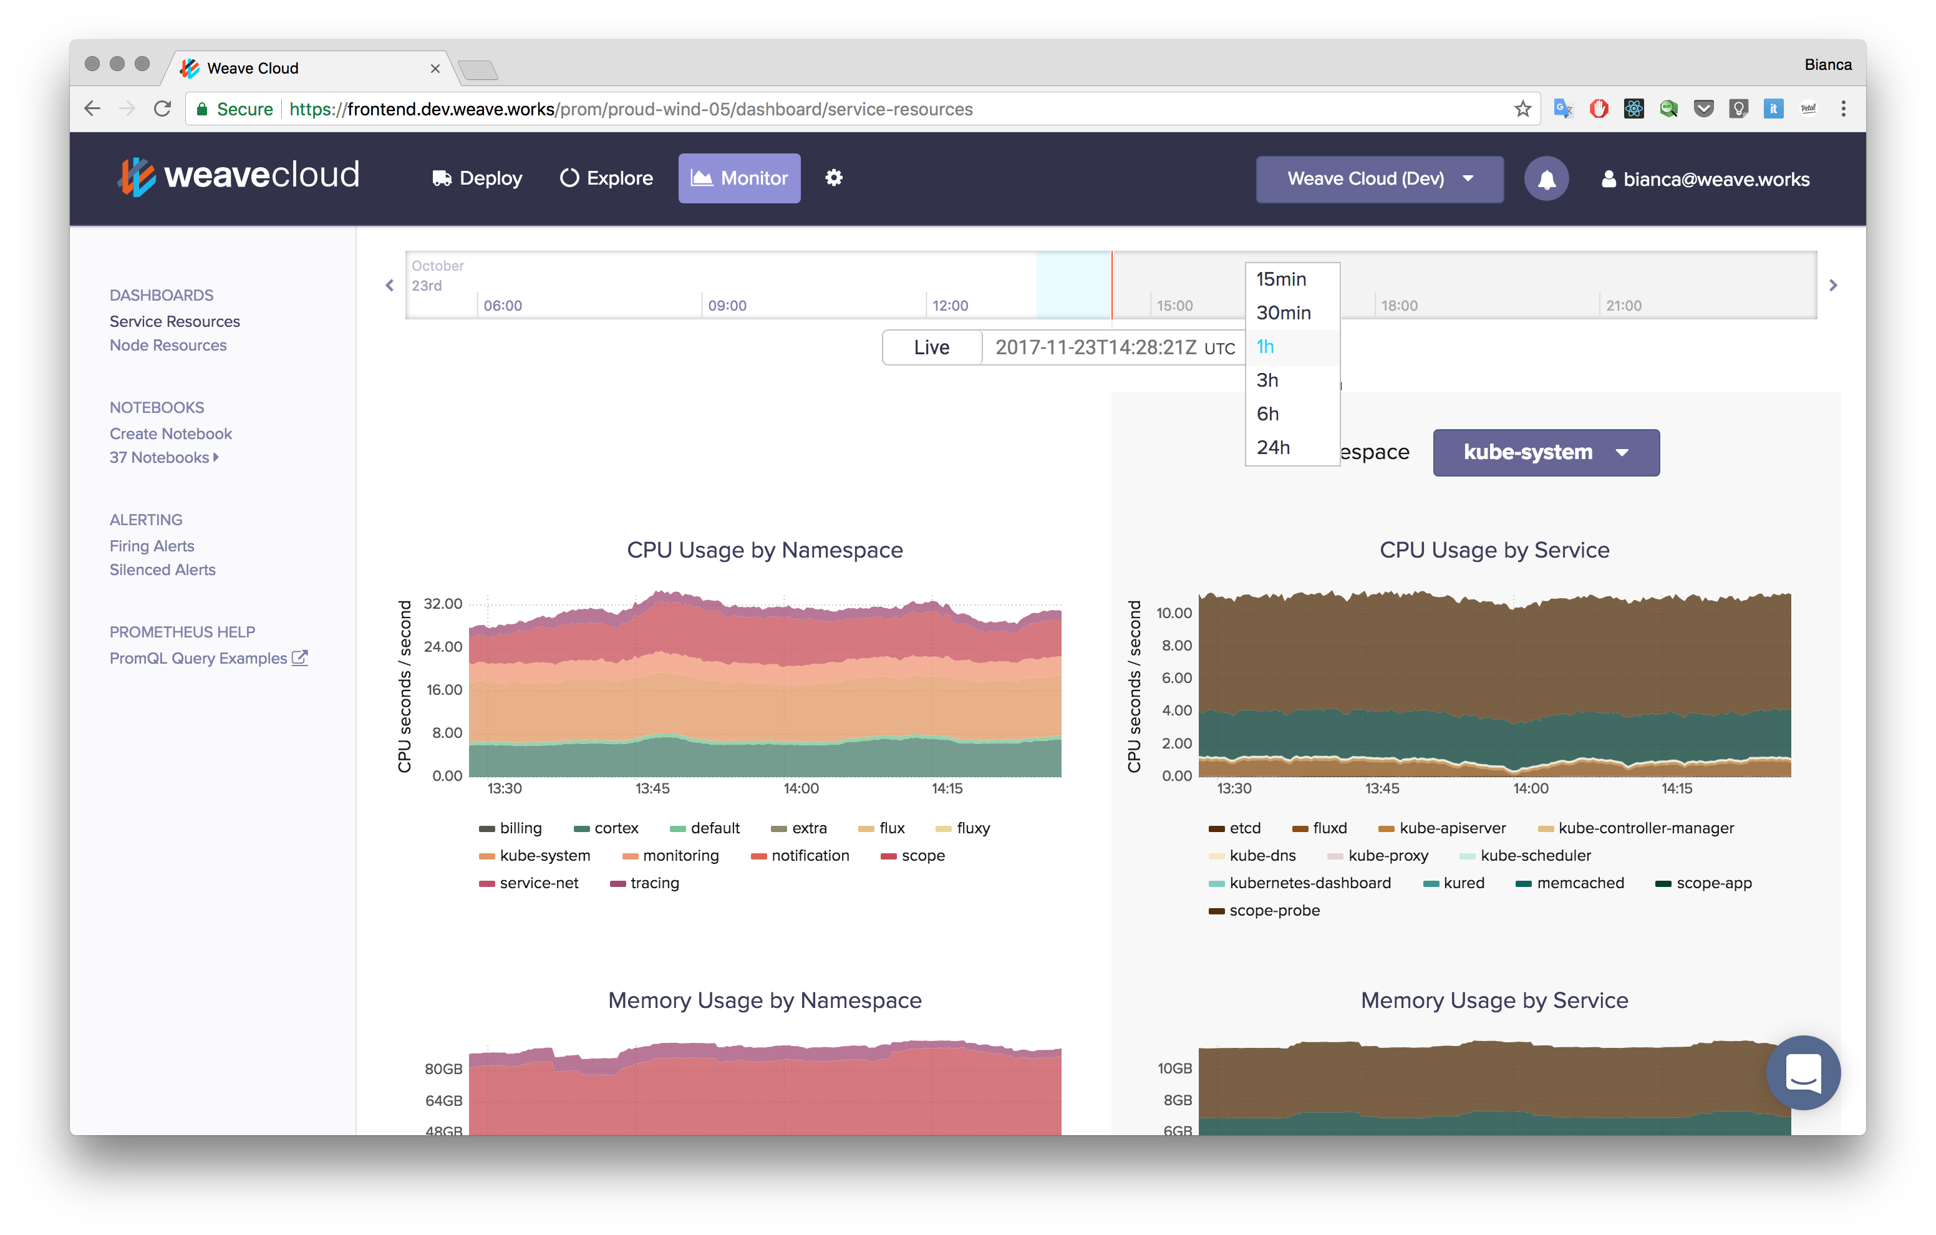Screen dimensions: 1936x1235
Task: Click Create Notebook
Action: click(170, 433)
